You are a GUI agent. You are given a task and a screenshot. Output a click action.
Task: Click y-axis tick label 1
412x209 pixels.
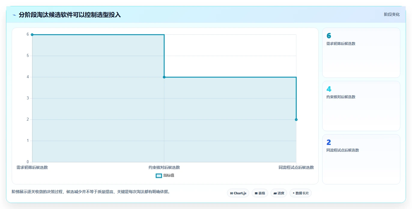click(28, 141)
